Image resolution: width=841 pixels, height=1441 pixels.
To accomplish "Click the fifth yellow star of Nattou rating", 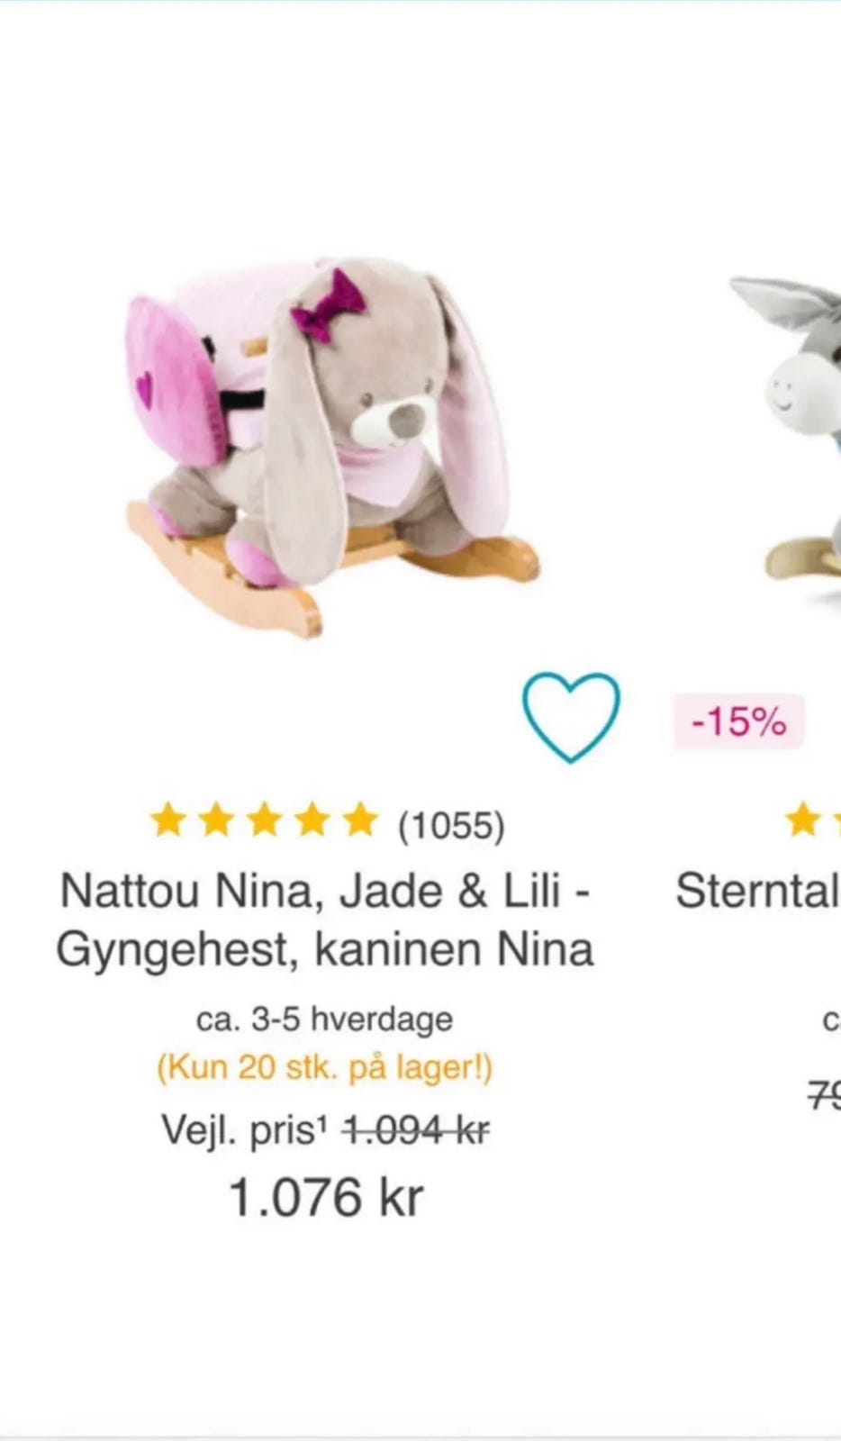I will [x=360, y=821].
